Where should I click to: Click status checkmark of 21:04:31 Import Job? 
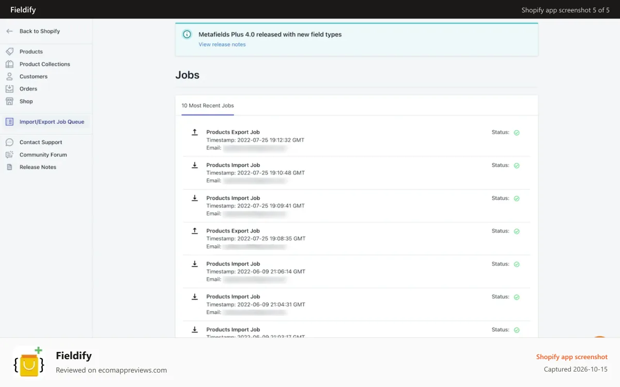tap(517, 297)
